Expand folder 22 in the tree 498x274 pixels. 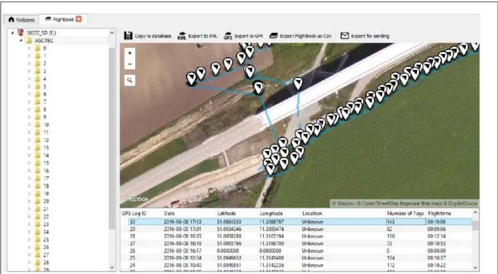(30, 217)
